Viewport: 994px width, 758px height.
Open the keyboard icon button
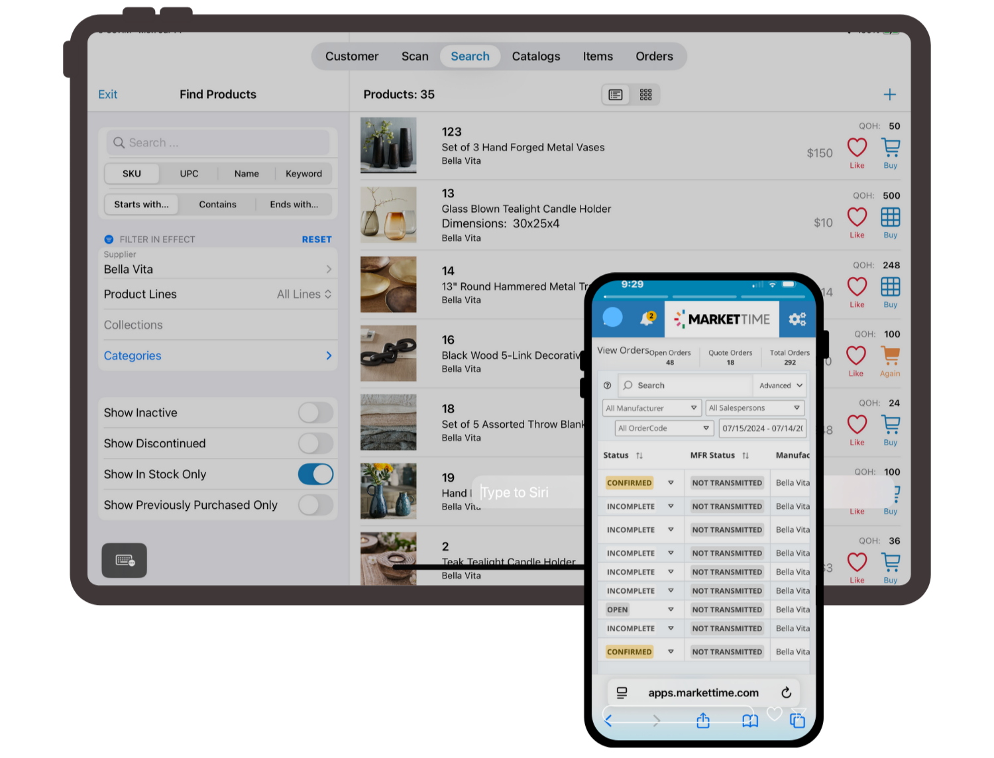tap(125, 561)
